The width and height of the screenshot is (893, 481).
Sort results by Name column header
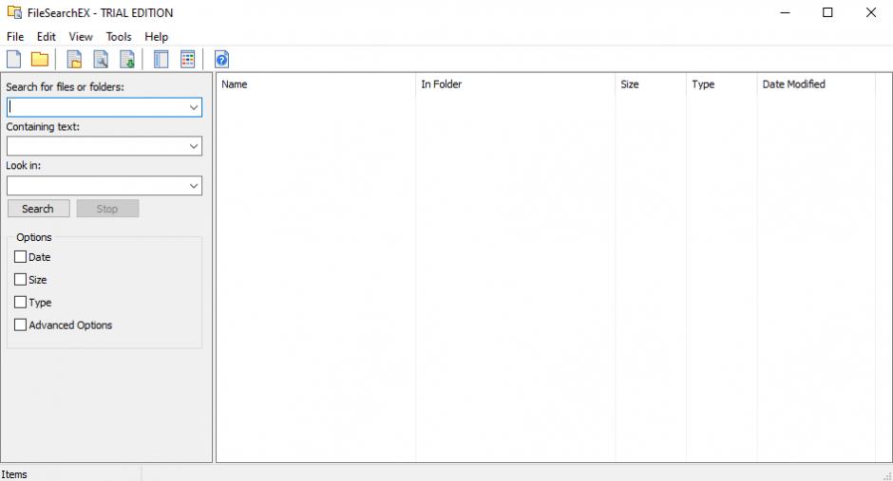(316, 84)
